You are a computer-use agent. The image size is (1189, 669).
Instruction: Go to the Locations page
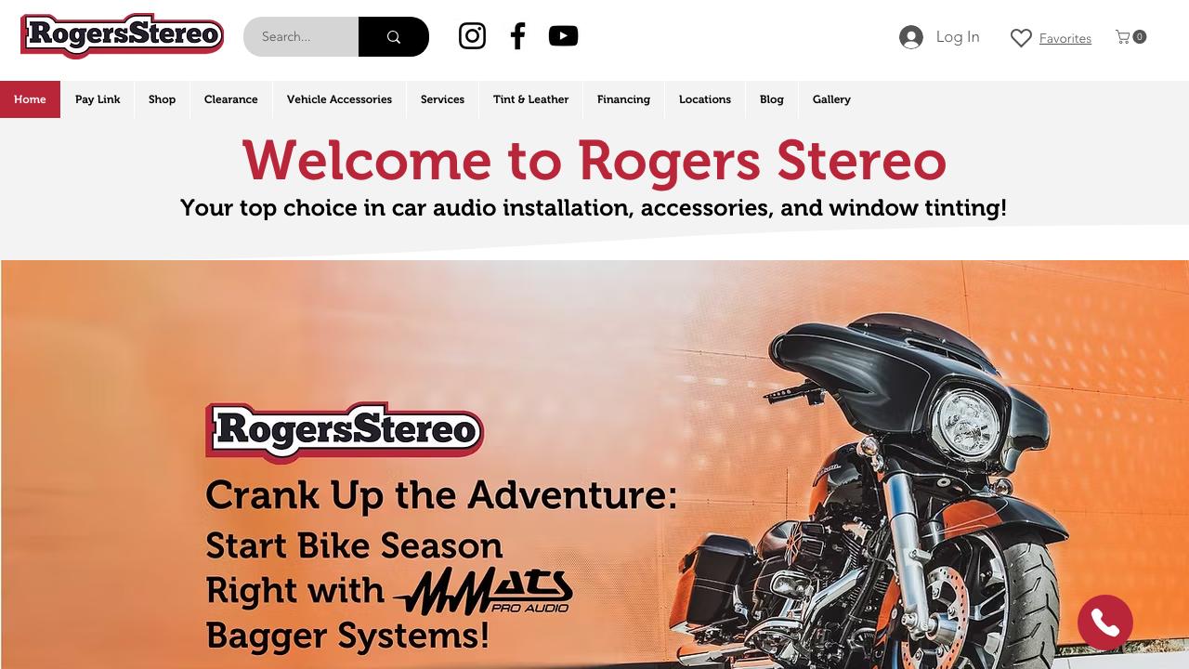pos(705,99)
